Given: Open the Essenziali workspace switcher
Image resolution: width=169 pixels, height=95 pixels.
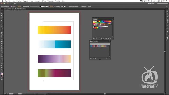Looking at the screenshot, I should click(152, 3).
